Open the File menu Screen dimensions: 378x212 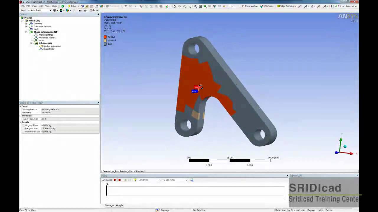point(23,6)
